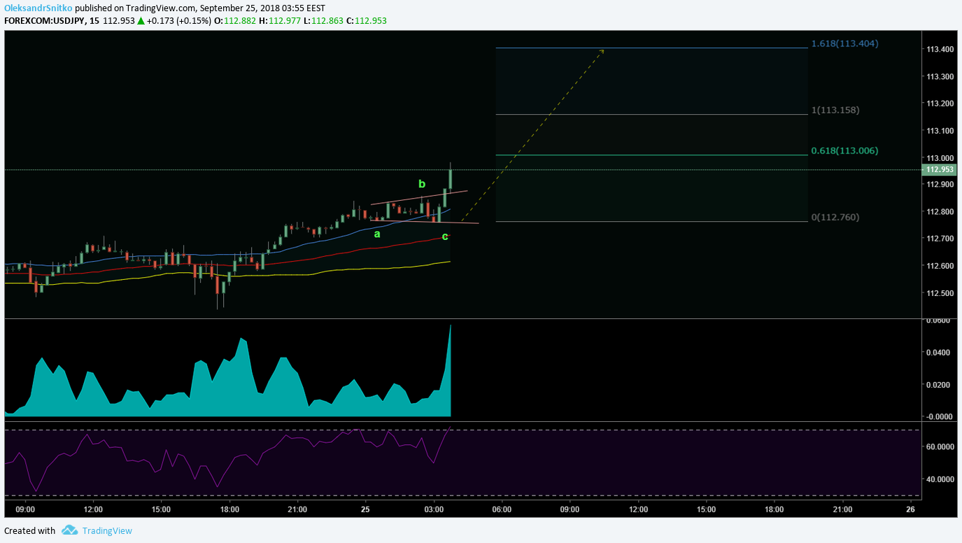Click the L:112.863 low value in header
Image resolution: width=962 pixels, height=543 pixels.
click(x=323, y=21)
